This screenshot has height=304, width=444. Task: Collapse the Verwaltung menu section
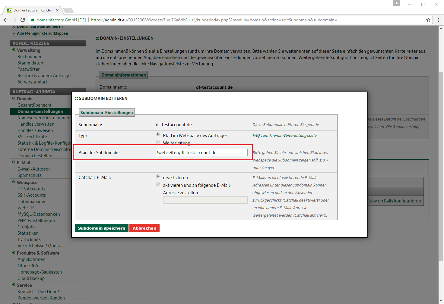coord(14,50)
